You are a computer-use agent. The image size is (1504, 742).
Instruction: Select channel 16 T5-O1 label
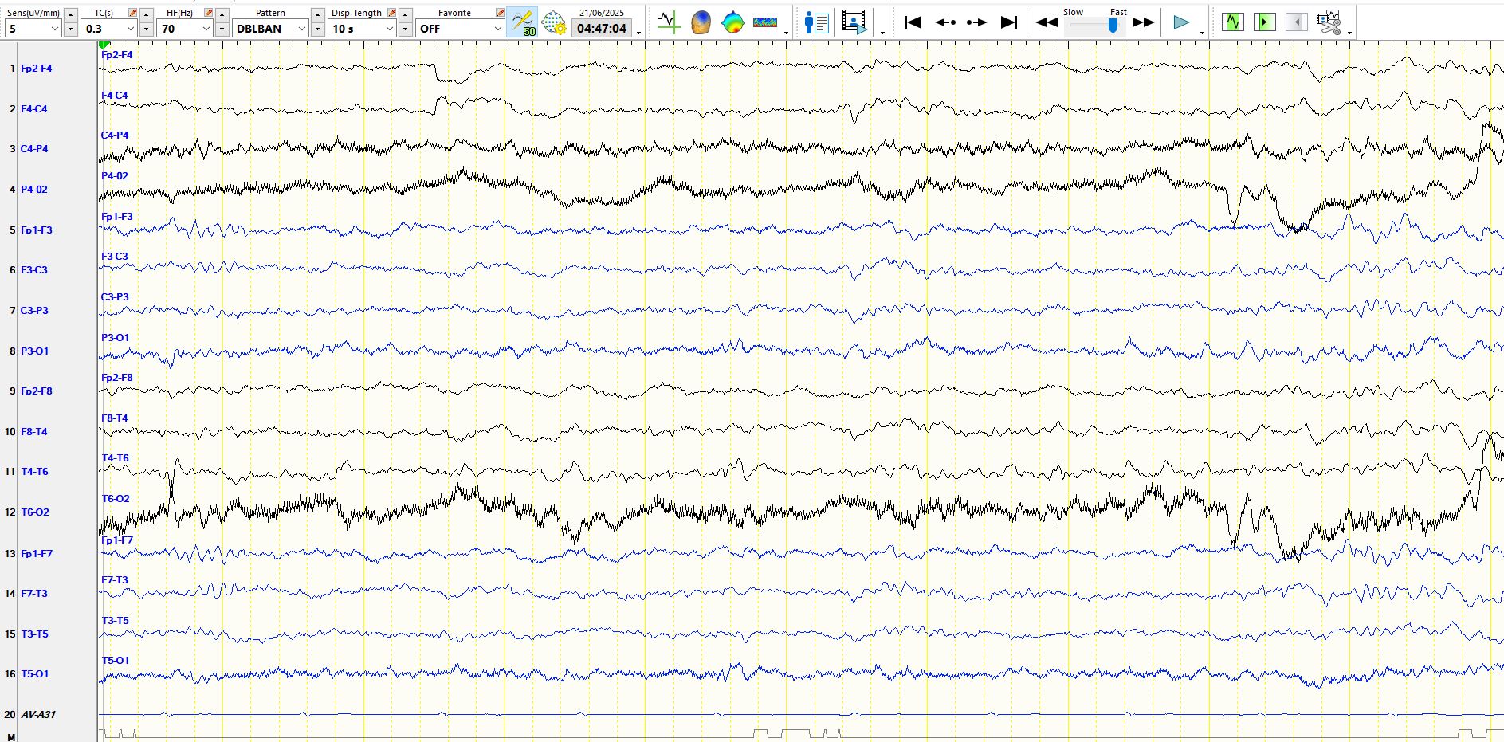tap(34, 674)
